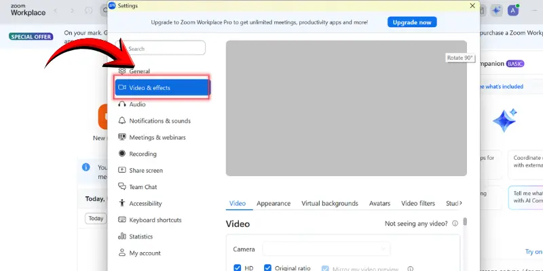Open the Camera dropdown
Viewport: 543px width, 271px height.
pyautogui.click(x=326, y=249)
